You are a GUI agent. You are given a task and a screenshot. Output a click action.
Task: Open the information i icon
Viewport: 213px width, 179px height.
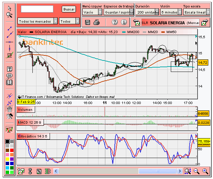[124, 22]
